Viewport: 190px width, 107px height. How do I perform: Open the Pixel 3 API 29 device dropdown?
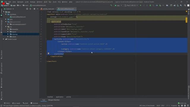[131, 5]
